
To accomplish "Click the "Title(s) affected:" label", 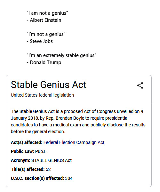I will click(x=28, y=169).
